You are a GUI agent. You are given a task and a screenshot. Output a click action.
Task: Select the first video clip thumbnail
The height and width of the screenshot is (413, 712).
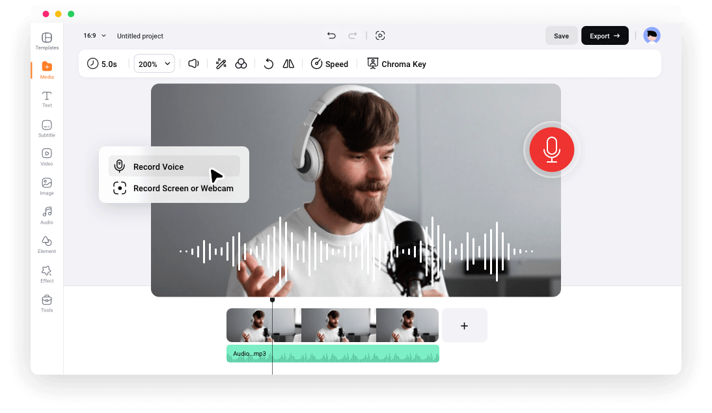point(264,325)
